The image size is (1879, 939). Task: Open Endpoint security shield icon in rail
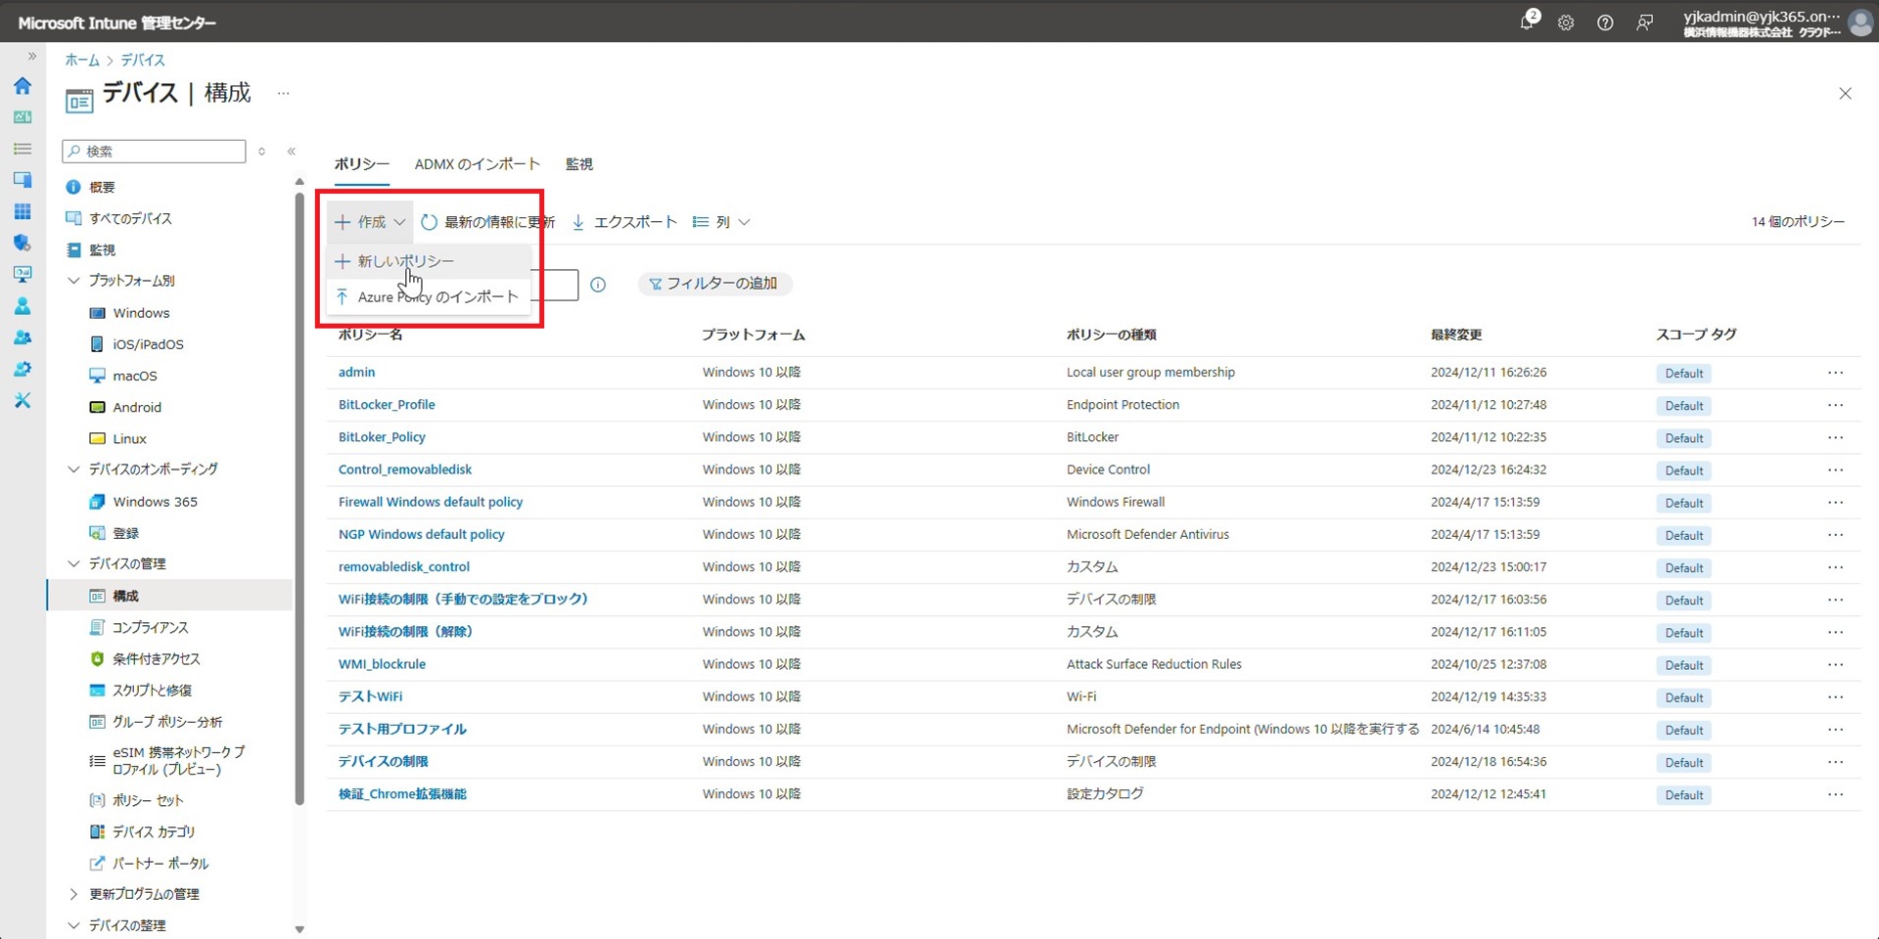(23, 243)
